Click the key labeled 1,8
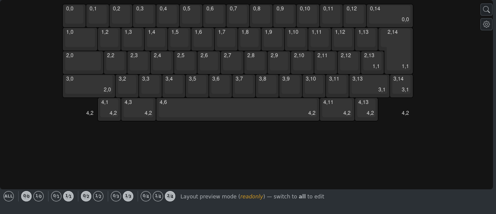 click(250, 39)
